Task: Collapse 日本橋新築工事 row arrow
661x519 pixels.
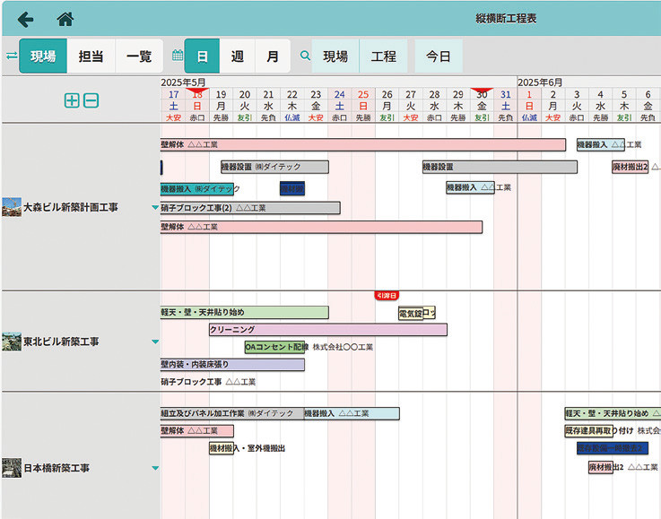Action: click(155, 468)
